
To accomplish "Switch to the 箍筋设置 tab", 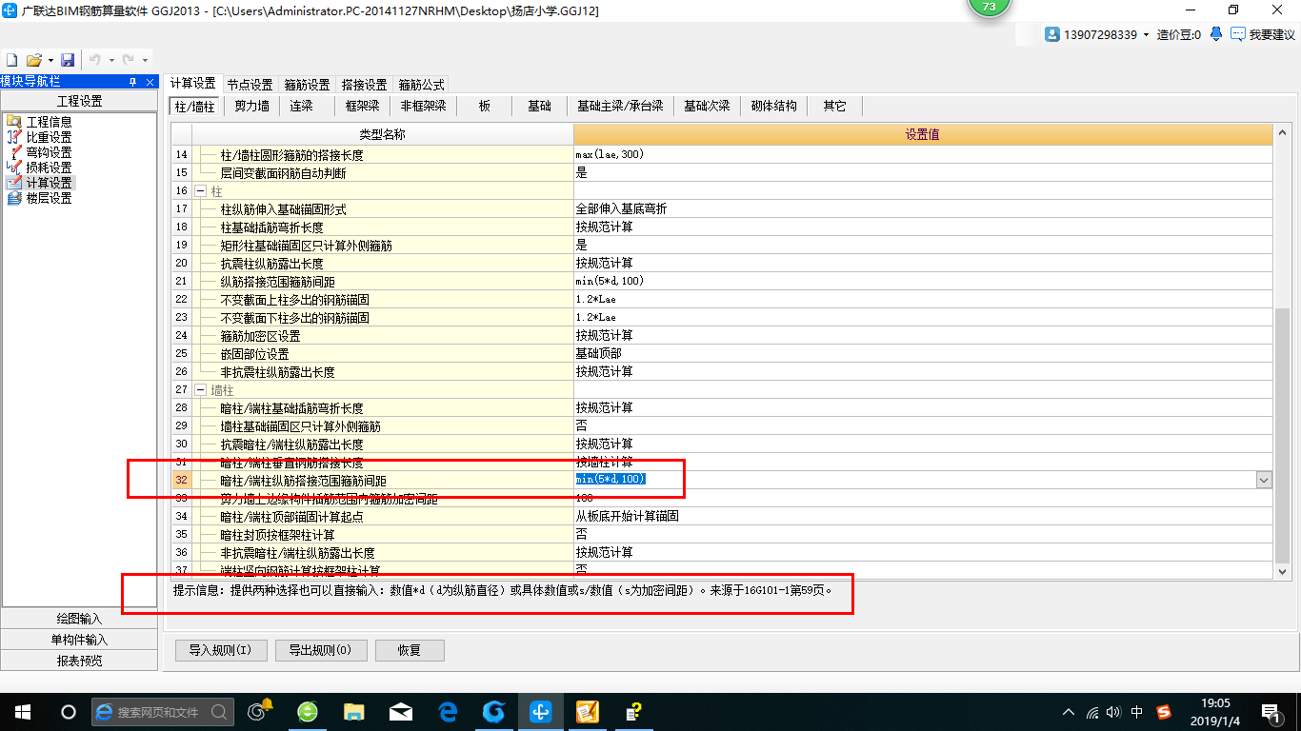I will click(x=307, y=85).
